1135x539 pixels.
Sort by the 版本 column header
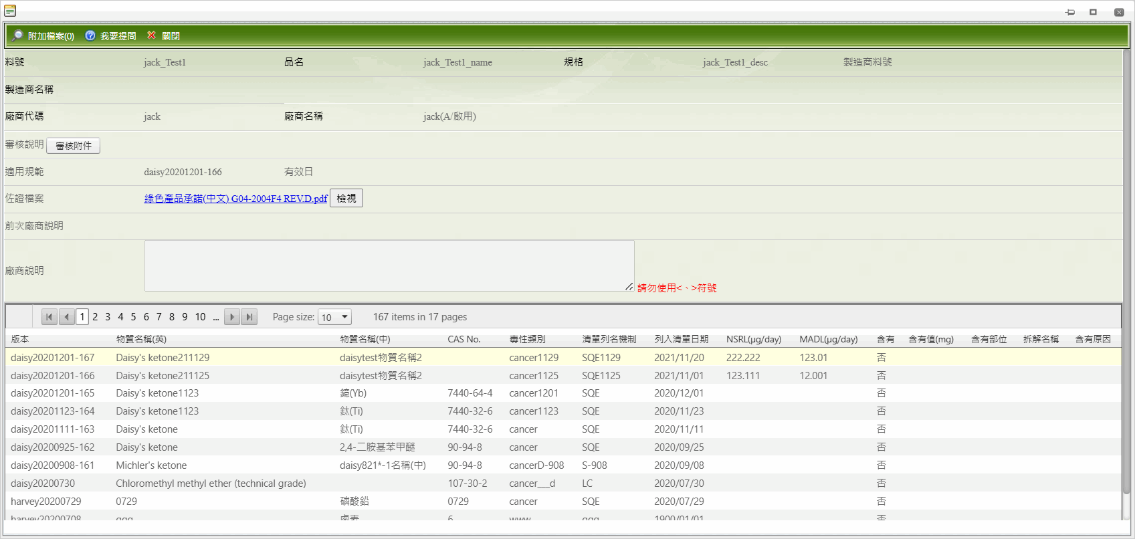[x=20, y=339]
